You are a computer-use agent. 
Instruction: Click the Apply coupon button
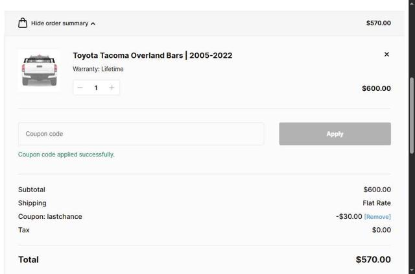click(335, 134)
